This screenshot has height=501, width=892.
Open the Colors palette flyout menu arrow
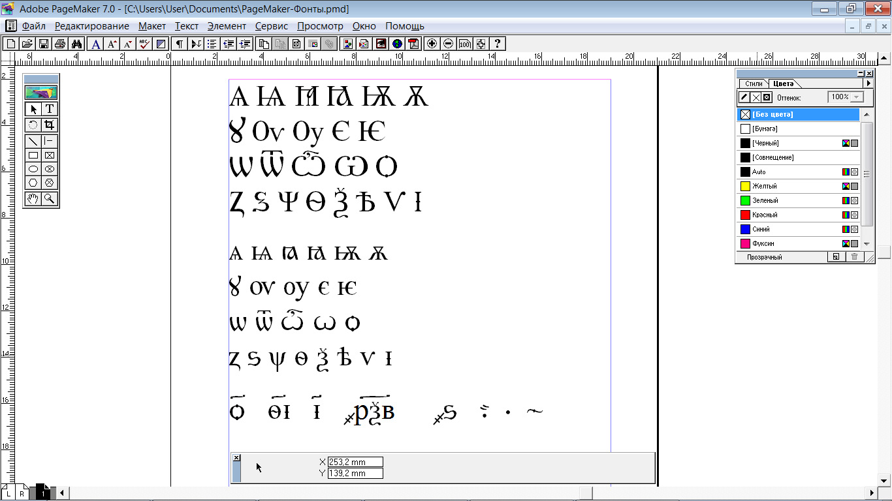[x=868, y=83]
